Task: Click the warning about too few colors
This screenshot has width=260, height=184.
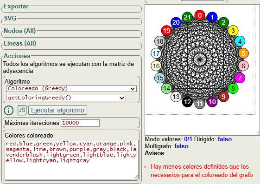Action: (x=202, y=171)
